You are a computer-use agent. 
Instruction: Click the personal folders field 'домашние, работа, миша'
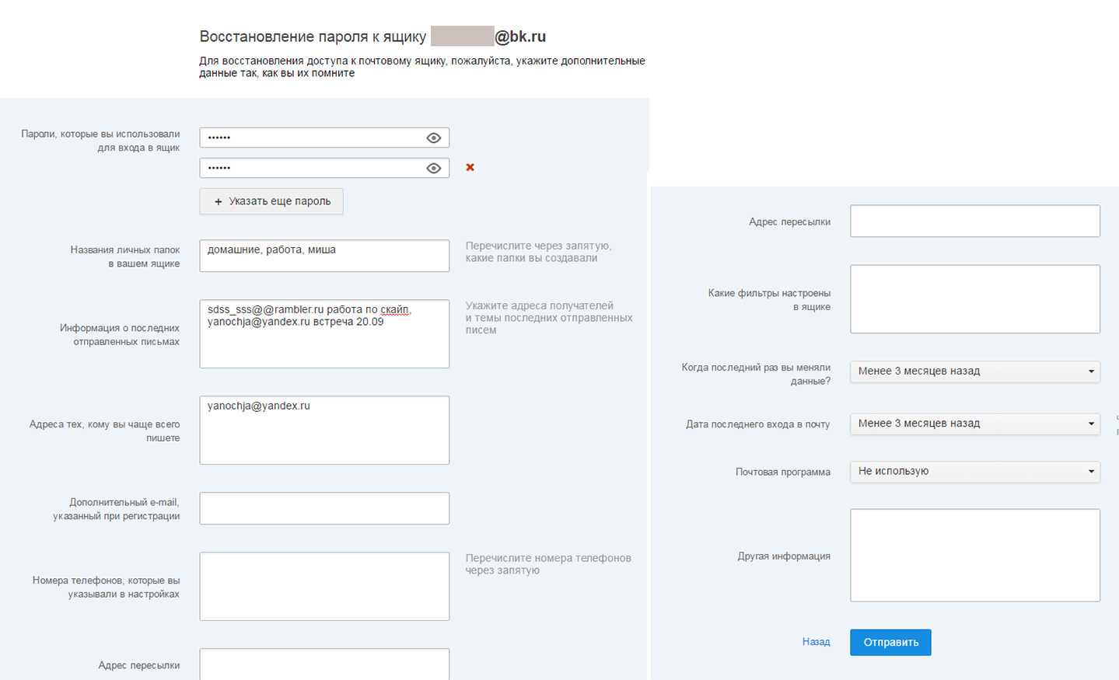[x=324, y=256]
